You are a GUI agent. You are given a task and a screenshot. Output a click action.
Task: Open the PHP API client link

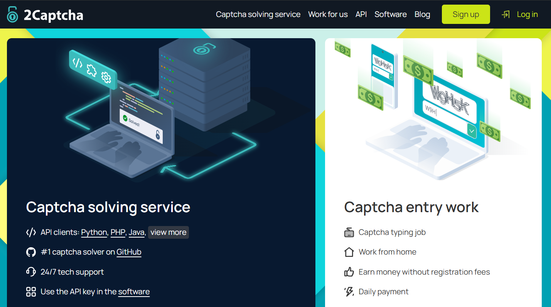(x=118, y=232)
